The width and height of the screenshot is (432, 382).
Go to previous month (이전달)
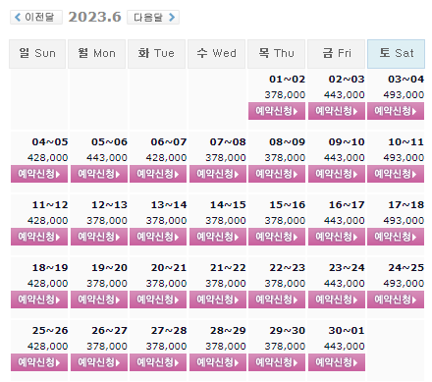pyautogui.click(x=36, y=17)
